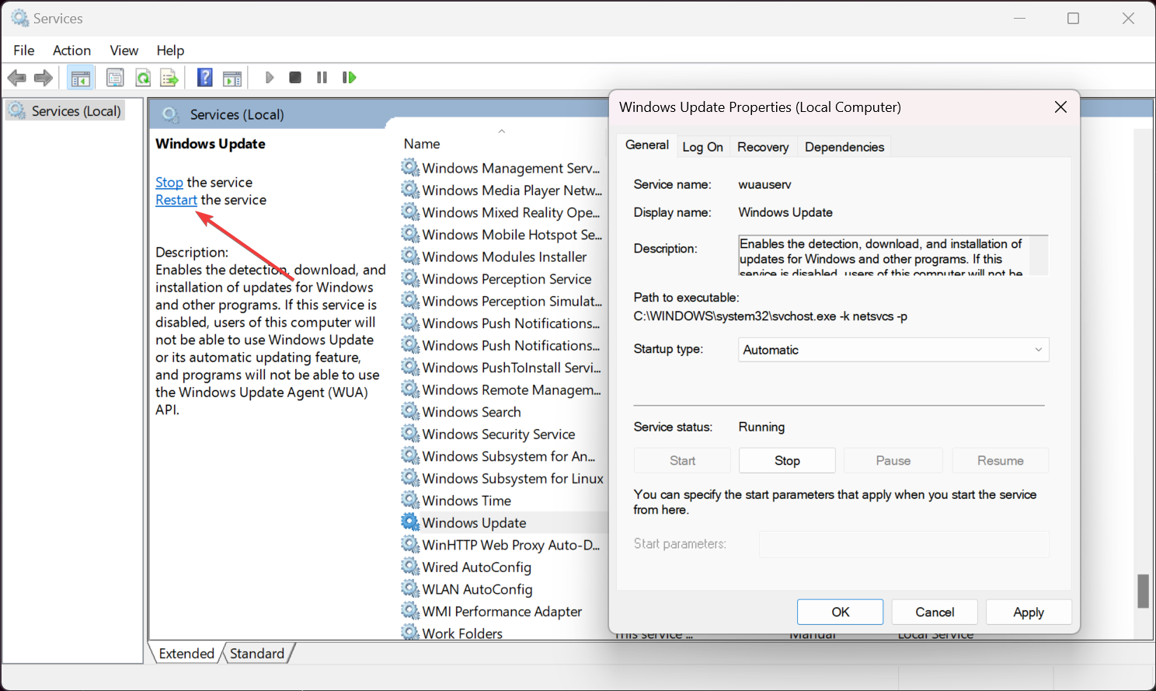Click gear icon beside Work Folders

(x=410, y=632)
